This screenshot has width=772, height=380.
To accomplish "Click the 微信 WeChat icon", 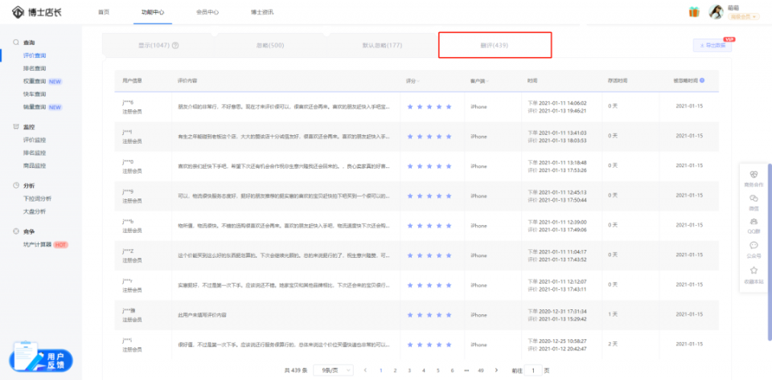I will (754, 198).
